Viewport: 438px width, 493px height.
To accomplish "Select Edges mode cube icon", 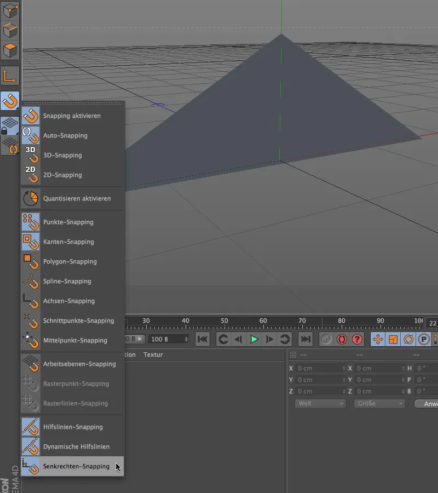I will 10,30.
